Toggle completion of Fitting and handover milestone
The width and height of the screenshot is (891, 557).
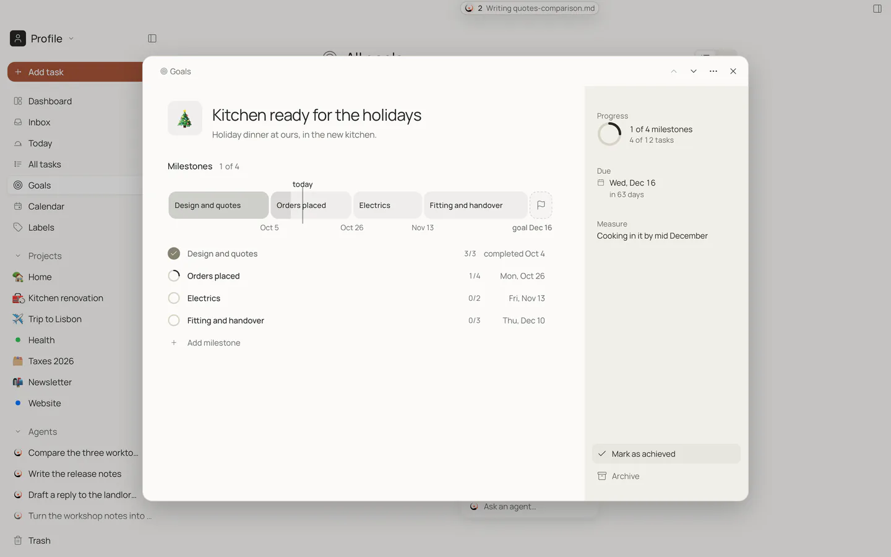pyautogui.click(x=174, y=321)
